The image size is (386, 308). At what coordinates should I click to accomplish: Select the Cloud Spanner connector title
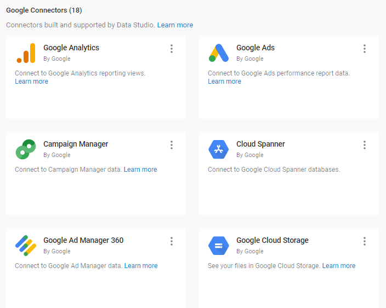[260, 144]
